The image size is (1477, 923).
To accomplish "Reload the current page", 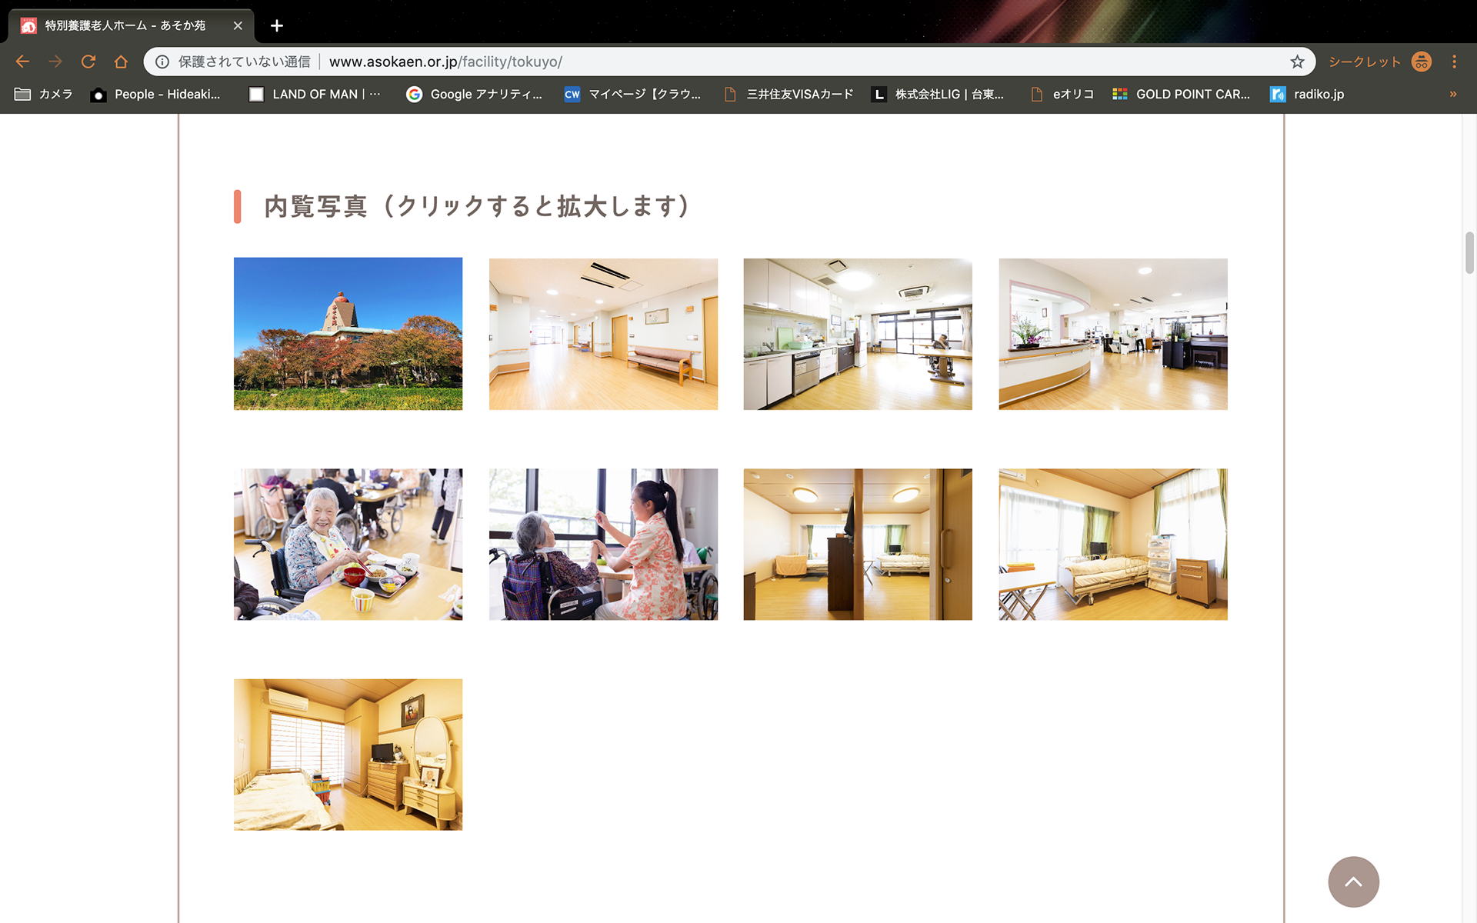I will click(x=88, y=62).
